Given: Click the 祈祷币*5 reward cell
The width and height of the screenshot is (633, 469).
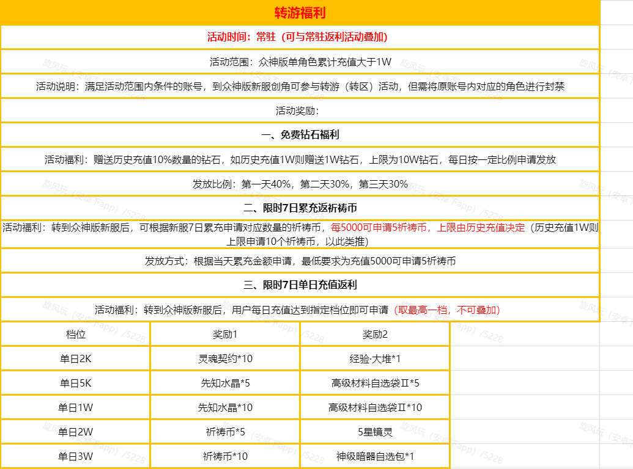Looking at the screenshot, I should click(x=225, y=432).
